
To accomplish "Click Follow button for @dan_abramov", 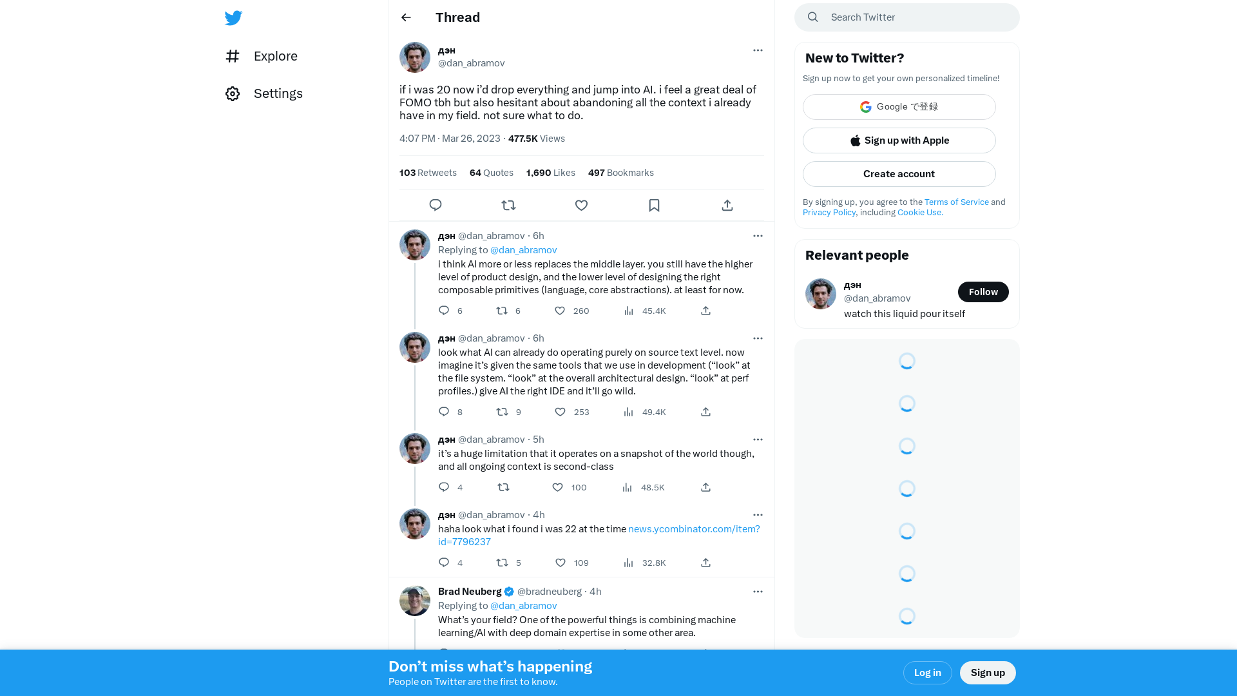I will tap(983, 291).
